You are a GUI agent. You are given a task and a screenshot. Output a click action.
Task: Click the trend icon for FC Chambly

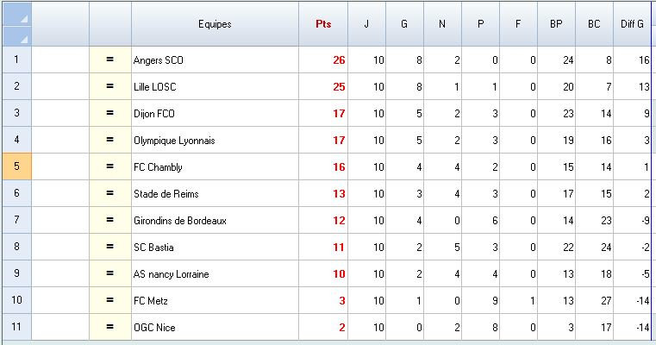tap(109, 167)
